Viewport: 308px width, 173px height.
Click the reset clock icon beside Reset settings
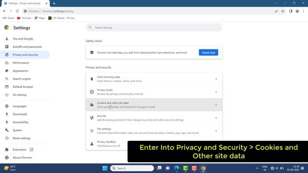coord(7,138)
